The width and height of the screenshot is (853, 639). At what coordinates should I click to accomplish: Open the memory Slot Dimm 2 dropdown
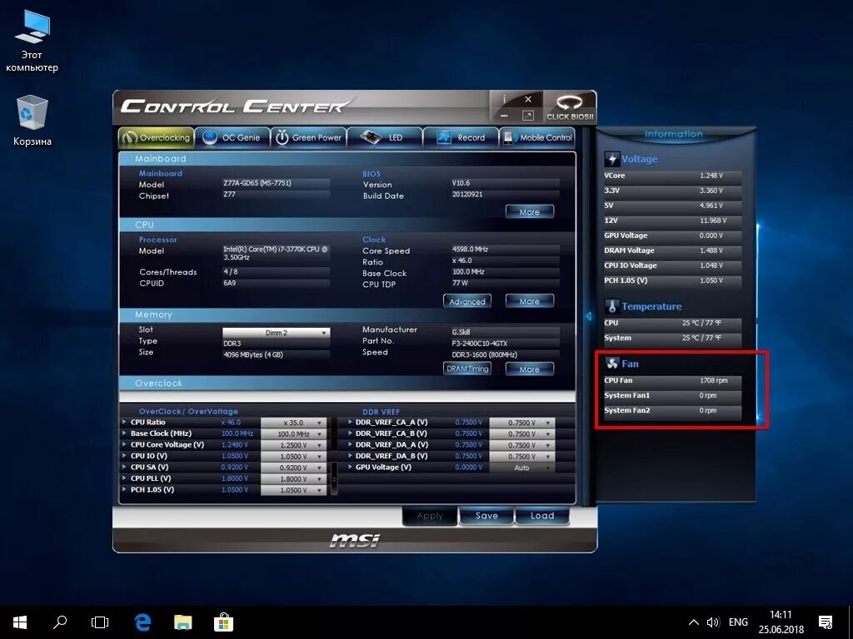[x=276, y=333]
